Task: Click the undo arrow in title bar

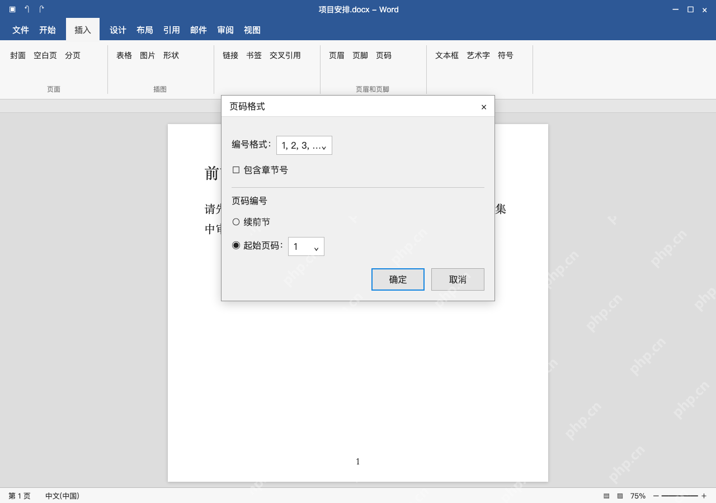Action: point(27,10)
